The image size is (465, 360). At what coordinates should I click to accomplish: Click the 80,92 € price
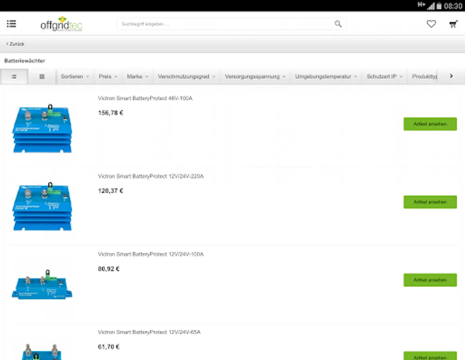click(x=109, y=269)
